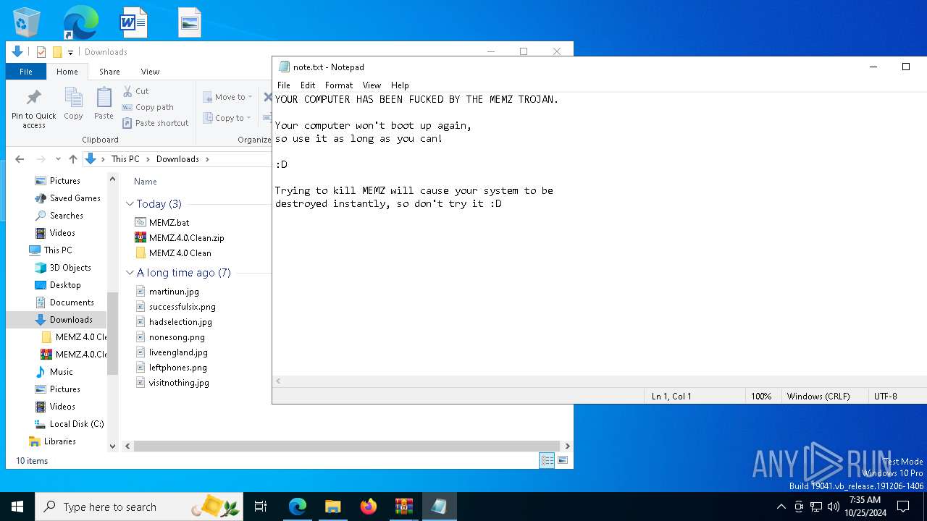927x521 pixels.
Task: Select MEMZ.bat file
Action: pyautogui.click(x=169, y=223)
